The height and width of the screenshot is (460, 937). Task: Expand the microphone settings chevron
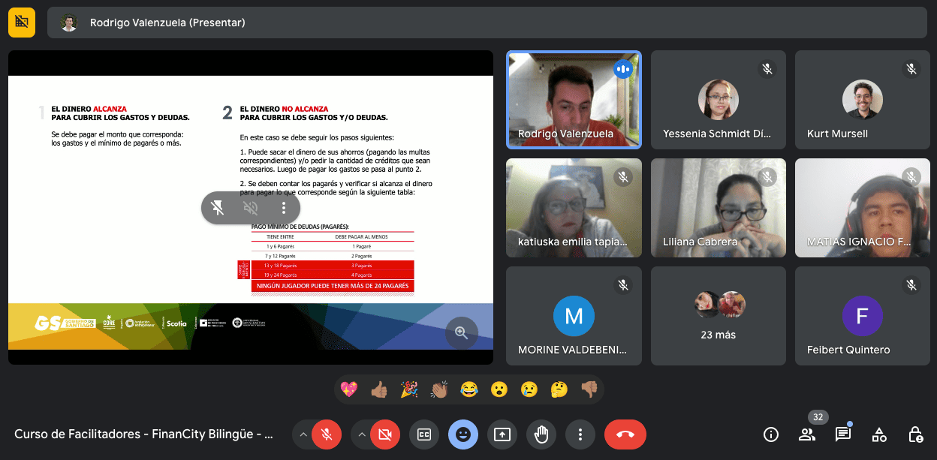(303, 434)
